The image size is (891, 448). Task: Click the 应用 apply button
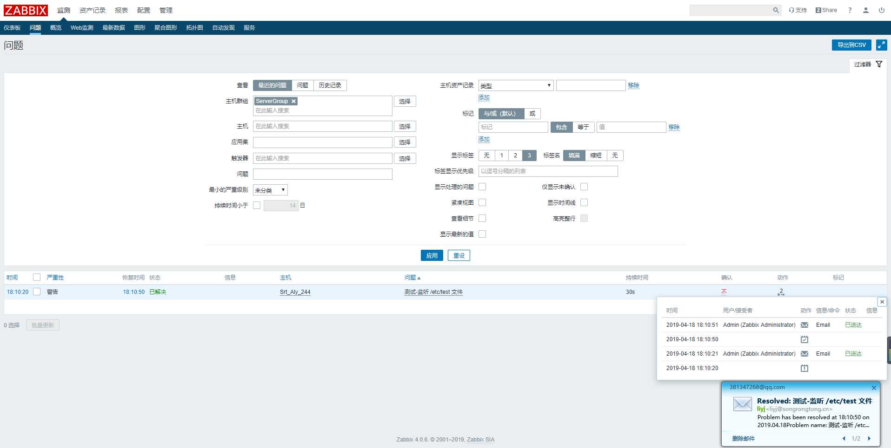432,255
